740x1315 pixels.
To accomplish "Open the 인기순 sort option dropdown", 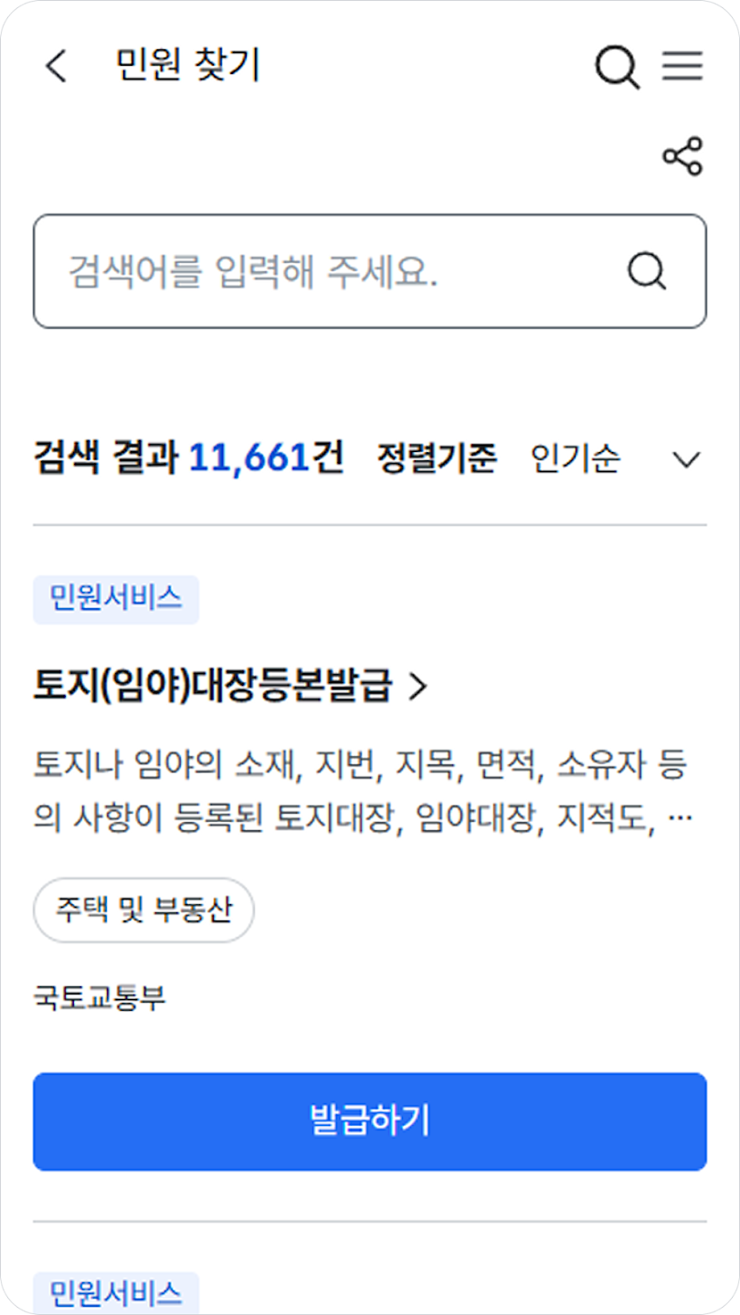I will click(616, 458).
